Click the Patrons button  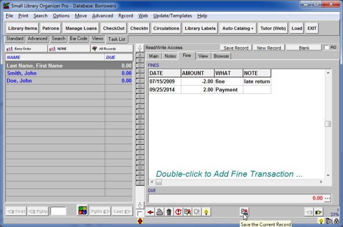click(51, 28)
